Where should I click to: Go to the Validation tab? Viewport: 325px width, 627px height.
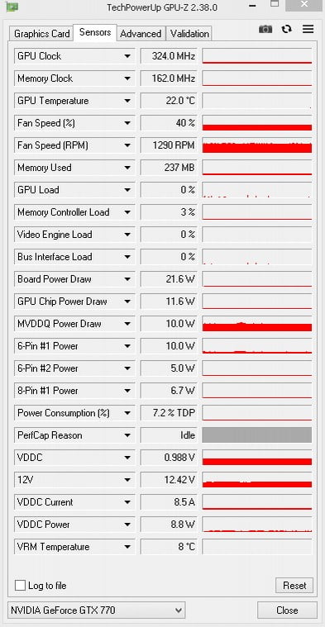point(189,34)
